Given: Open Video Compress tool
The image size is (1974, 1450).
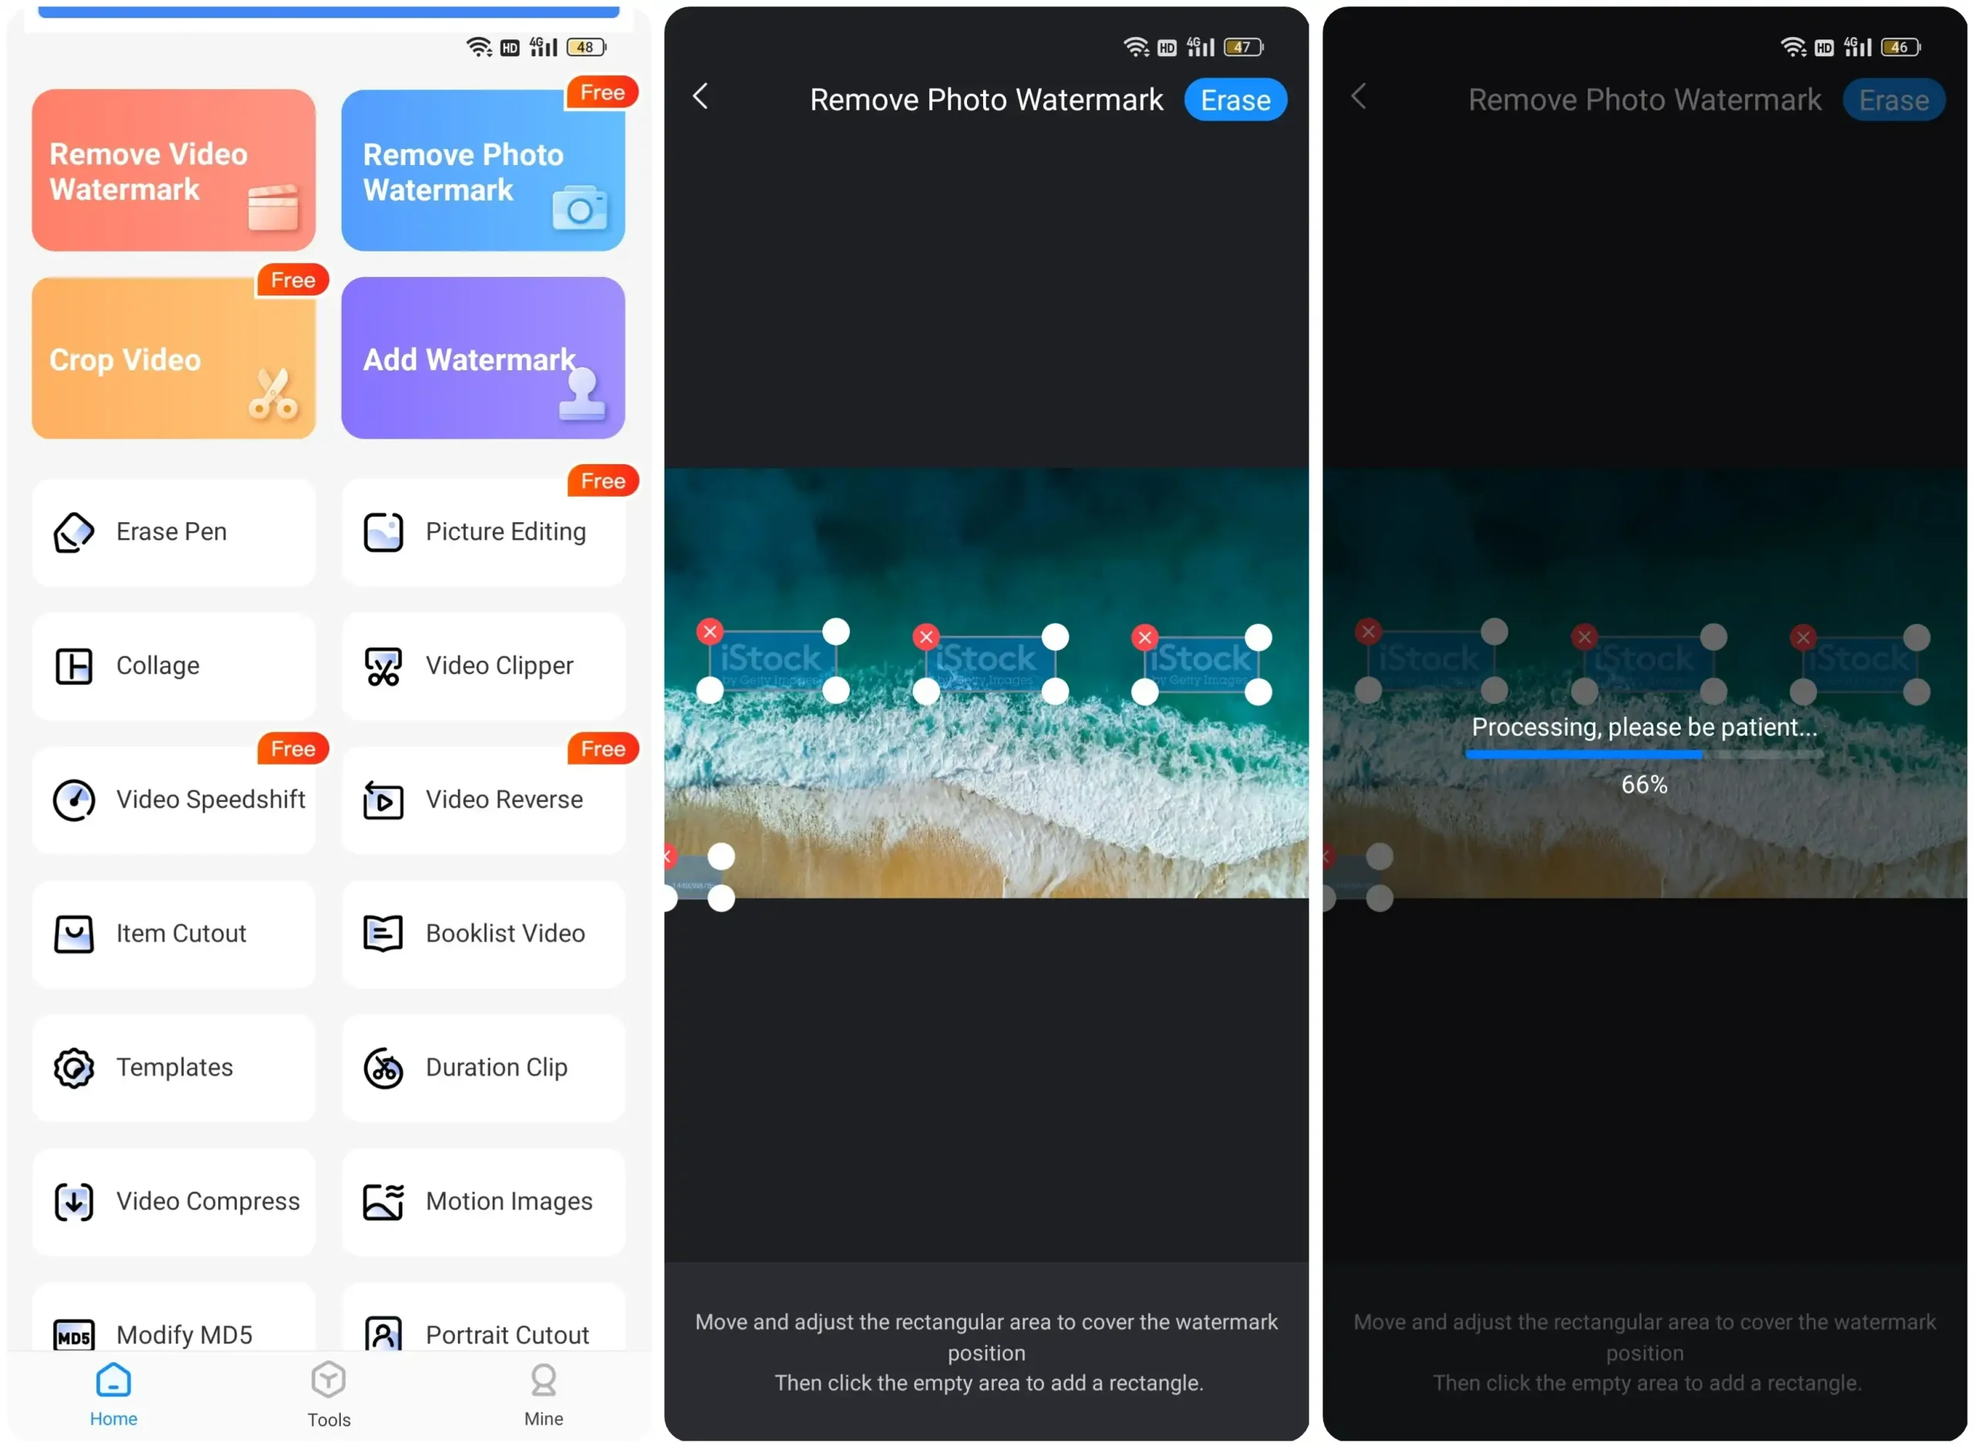Looking at the screenshot, I should click(173, 1200).
